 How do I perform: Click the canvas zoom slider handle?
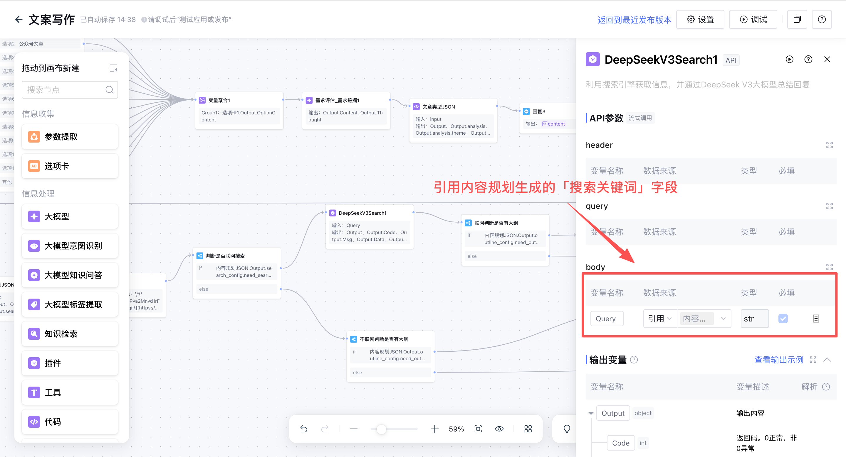381,429
